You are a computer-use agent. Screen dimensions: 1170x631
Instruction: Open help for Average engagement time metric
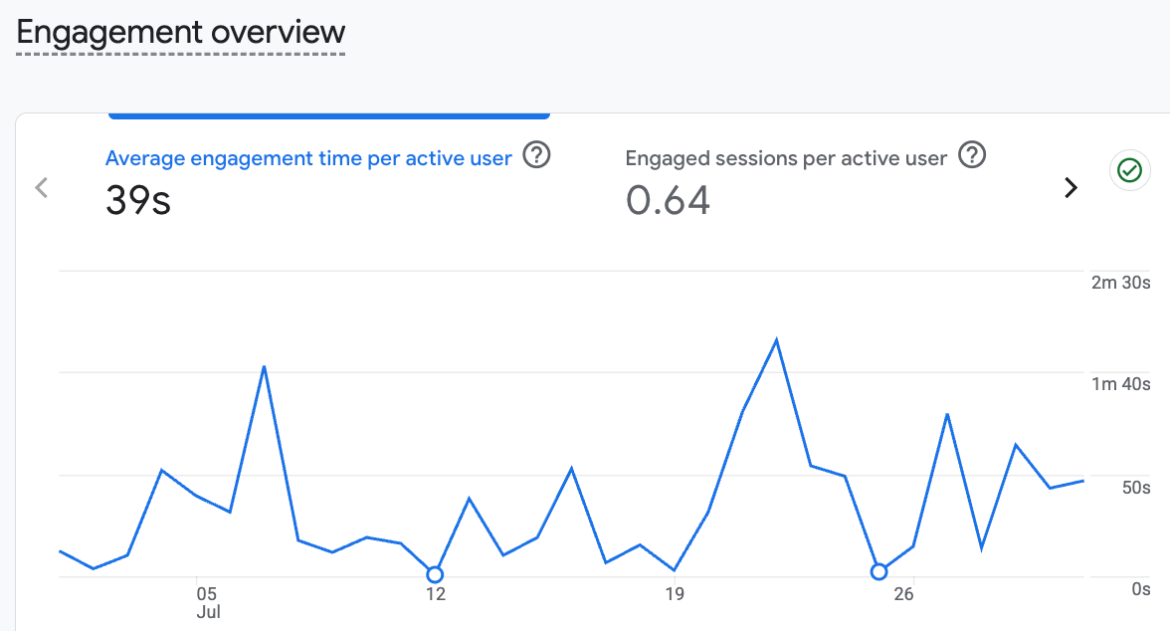pyautogui.click(x=536, y=155)
